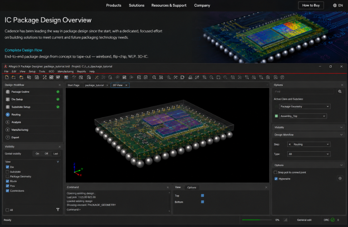This screenshot has width=348, height=227.
Task: Click the Last global visibility button
Action: 55,153
